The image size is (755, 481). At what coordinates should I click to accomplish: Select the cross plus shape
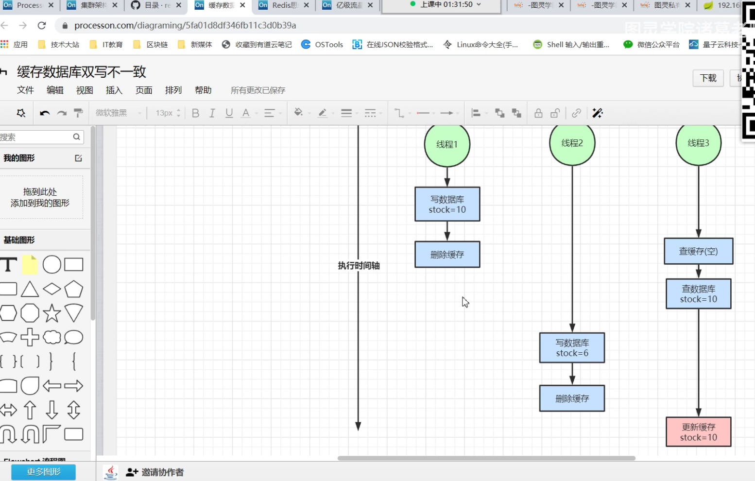pos(30,337)
